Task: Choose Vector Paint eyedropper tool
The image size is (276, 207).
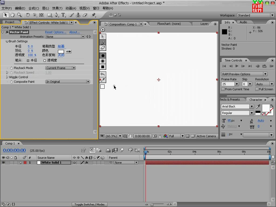Action: 103,80
